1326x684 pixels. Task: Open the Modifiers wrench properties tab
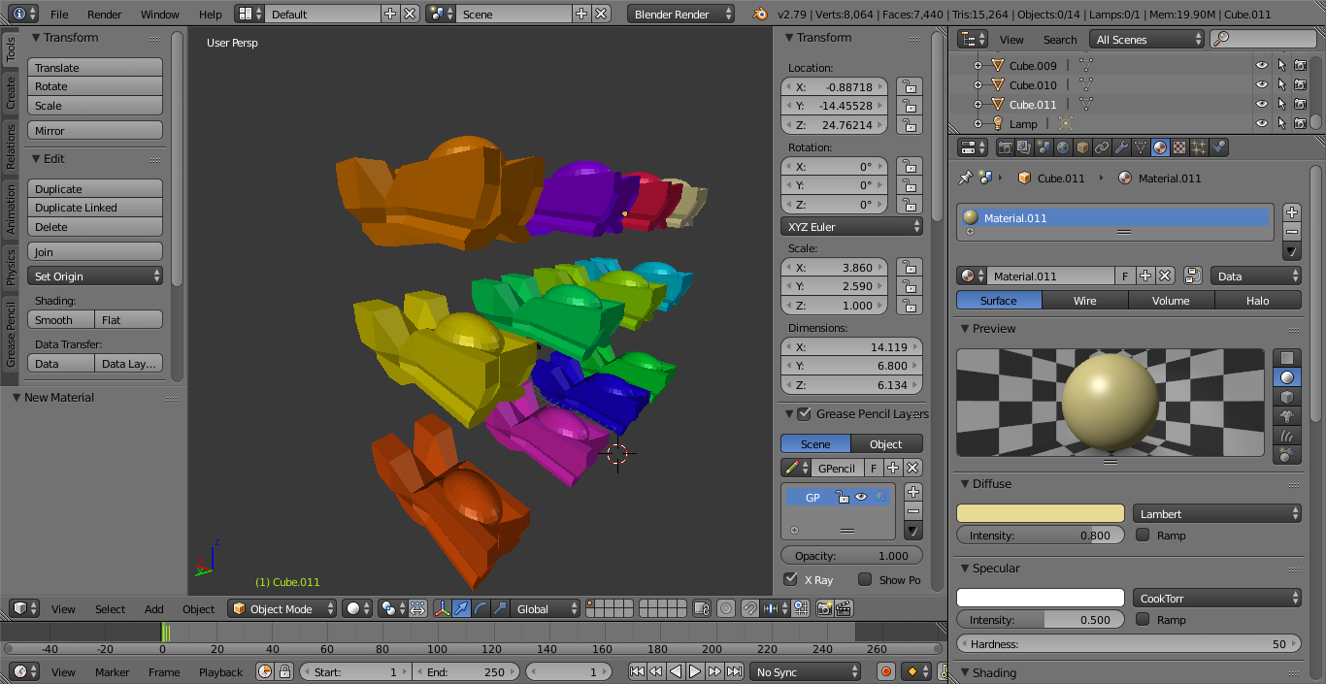(x=1121, y=147)
